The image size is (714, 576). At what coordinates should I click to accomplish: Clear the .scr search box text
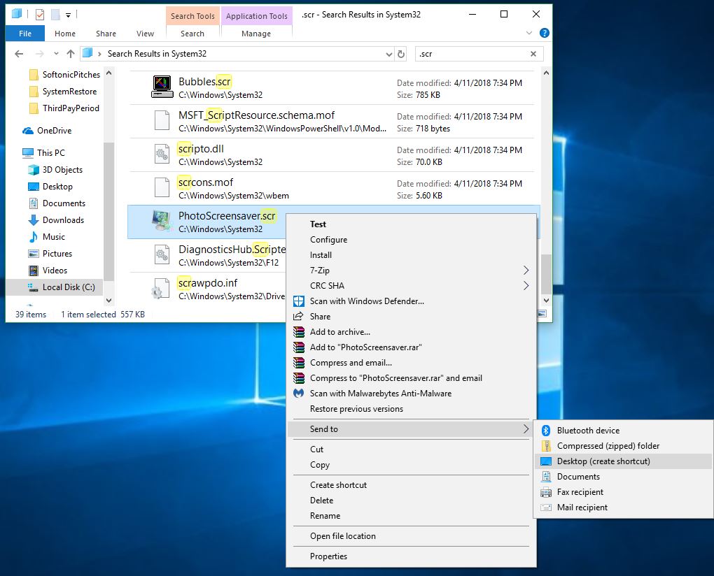pos(533,54)
